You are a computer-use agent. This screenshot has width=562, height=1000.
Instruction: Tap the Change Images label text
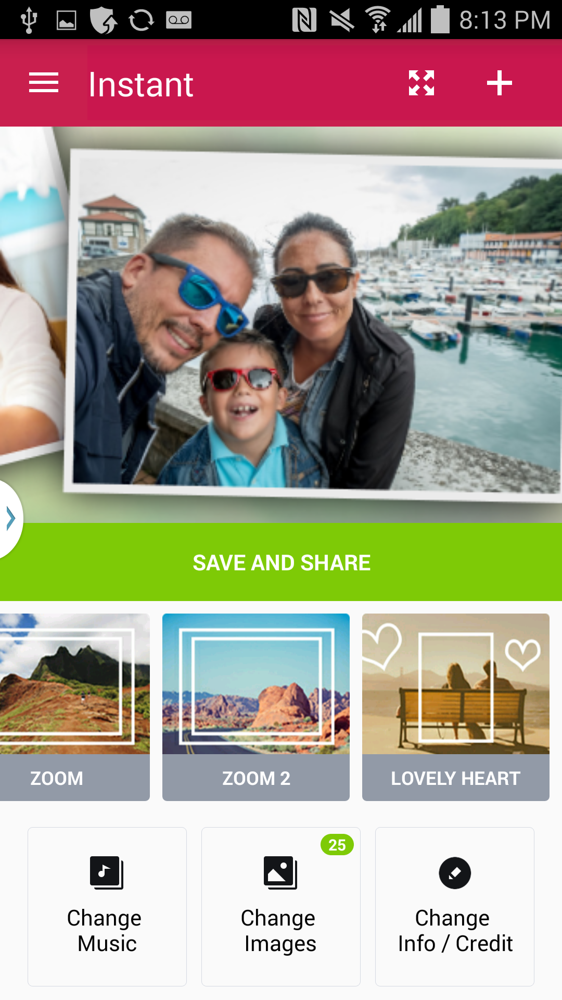click(279, 931)
